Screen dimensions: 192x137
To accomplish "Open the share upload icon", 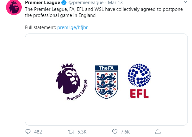I will (x=158, y=132).
